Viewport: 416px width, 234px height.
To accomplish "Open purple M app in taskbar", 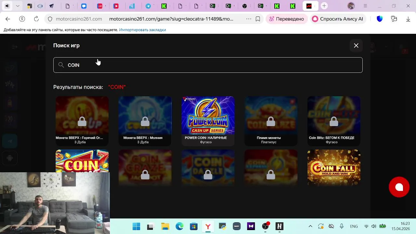I will tap(251, 226).
